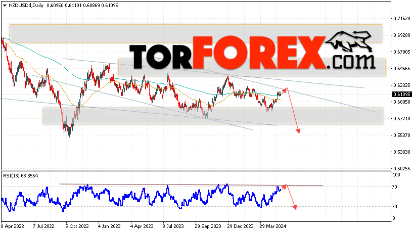The width and height of the screenshot is (414, 232).
Task: Select the upper gray resistance zone rectangle
Action: tap(196, 33)
